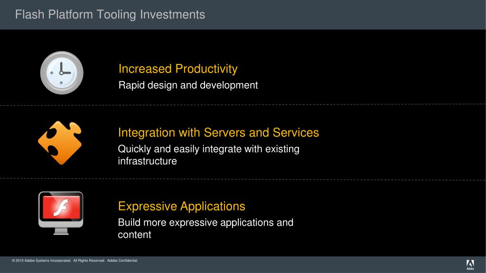The image size is (486, 273).
Task: Click dashed divider below Increased Productivity section
Action: [243, 105]
